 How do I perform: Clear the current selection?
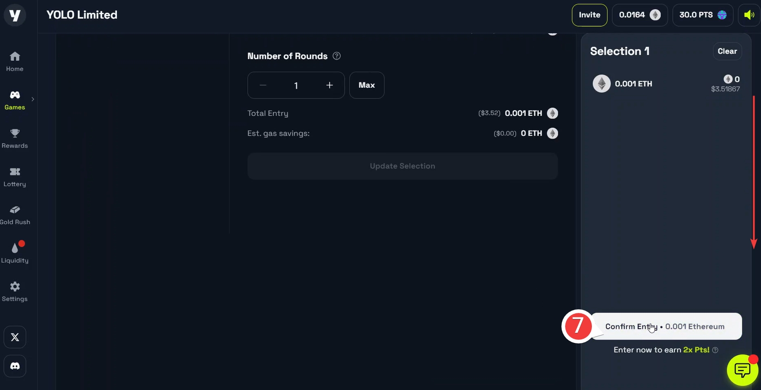pyautogui.click(x=727, y=51)
